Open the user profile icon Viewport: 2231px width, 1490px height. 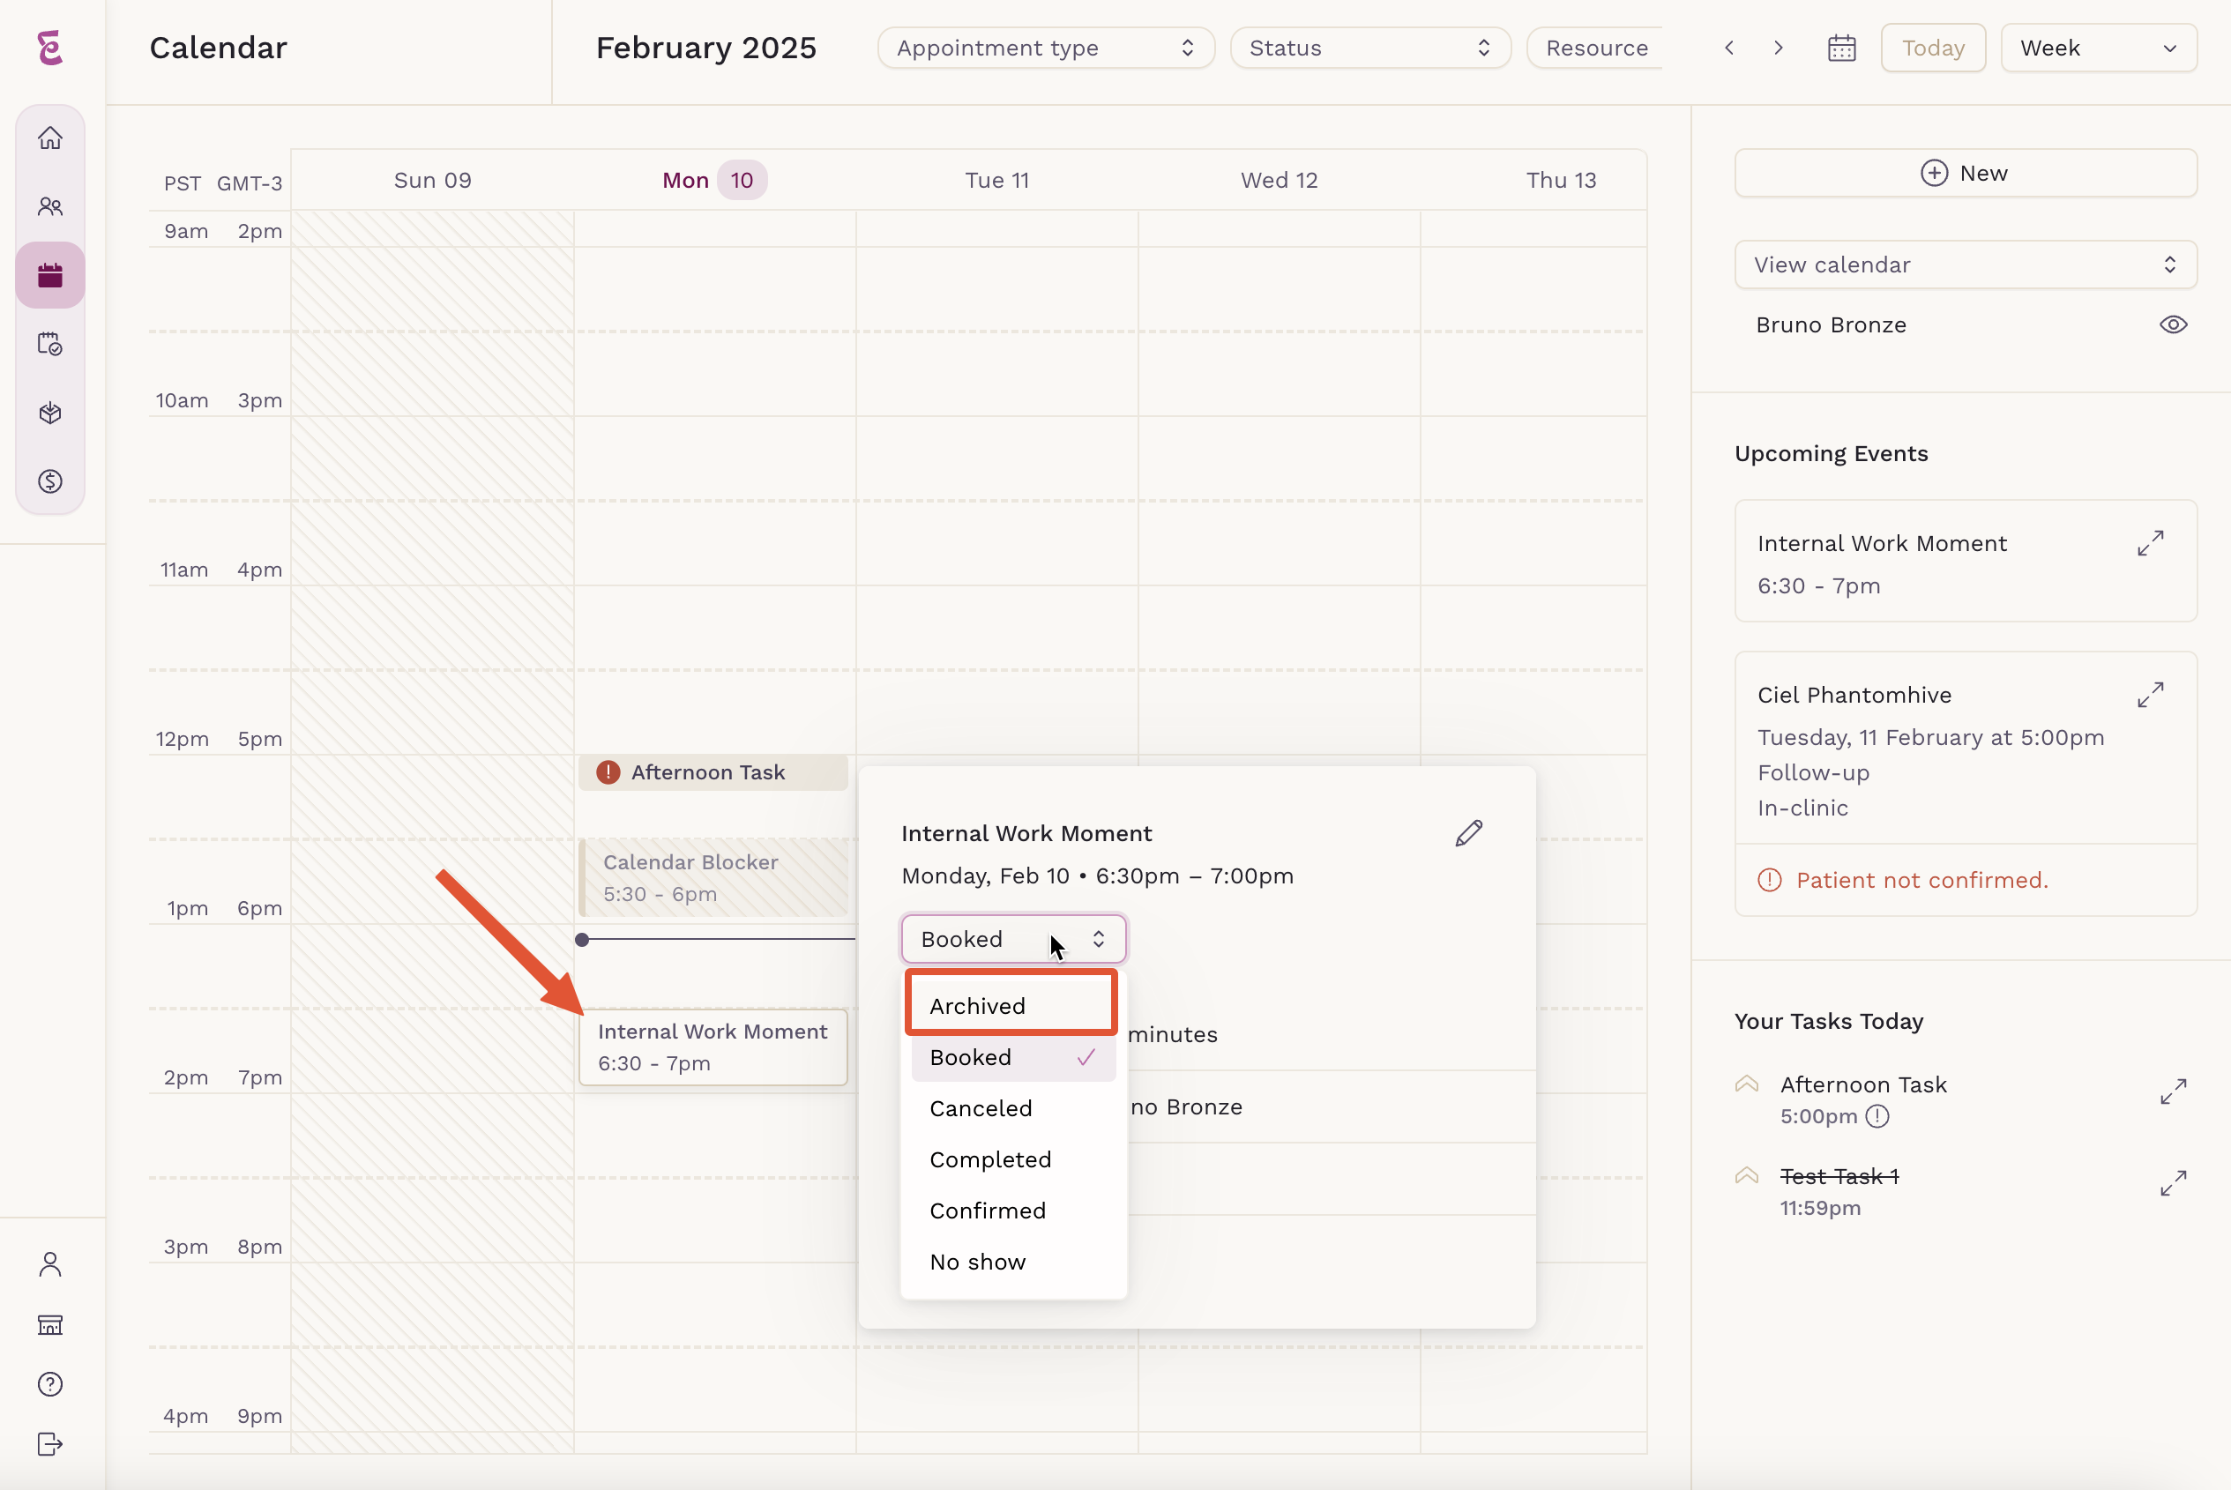[x=50, y=1263]
